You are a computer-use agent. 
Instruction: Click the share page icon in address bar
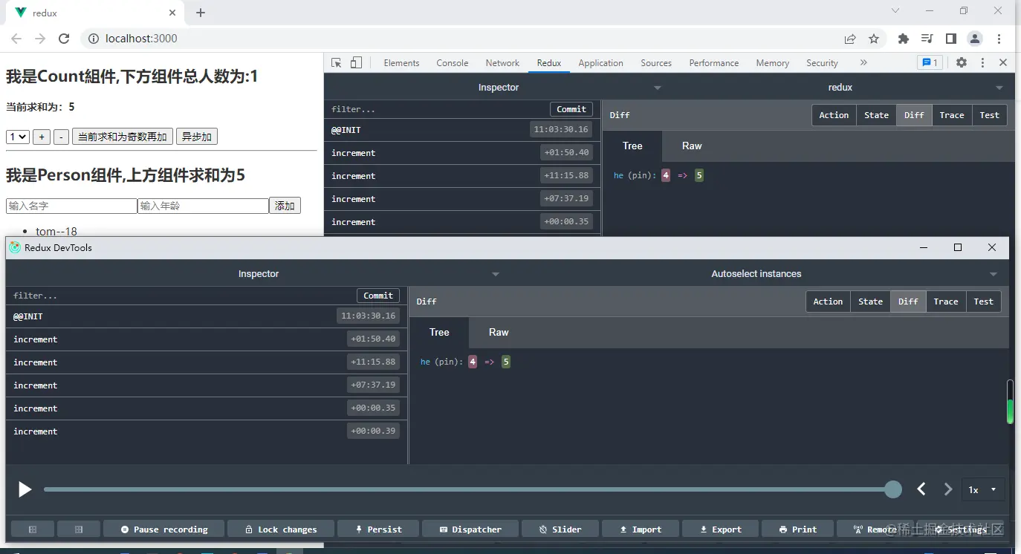click(850, 39)
